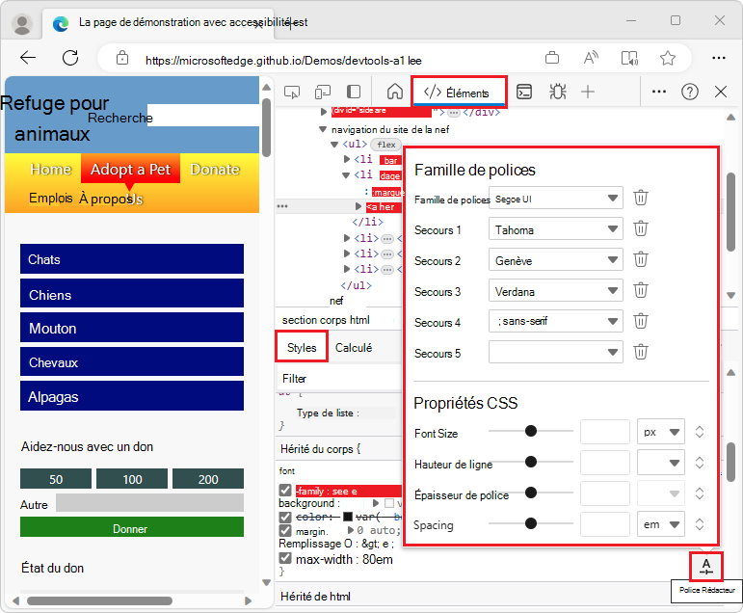
Task: Delete Secours 1 Tahoma fallback font
Action: 641,228
